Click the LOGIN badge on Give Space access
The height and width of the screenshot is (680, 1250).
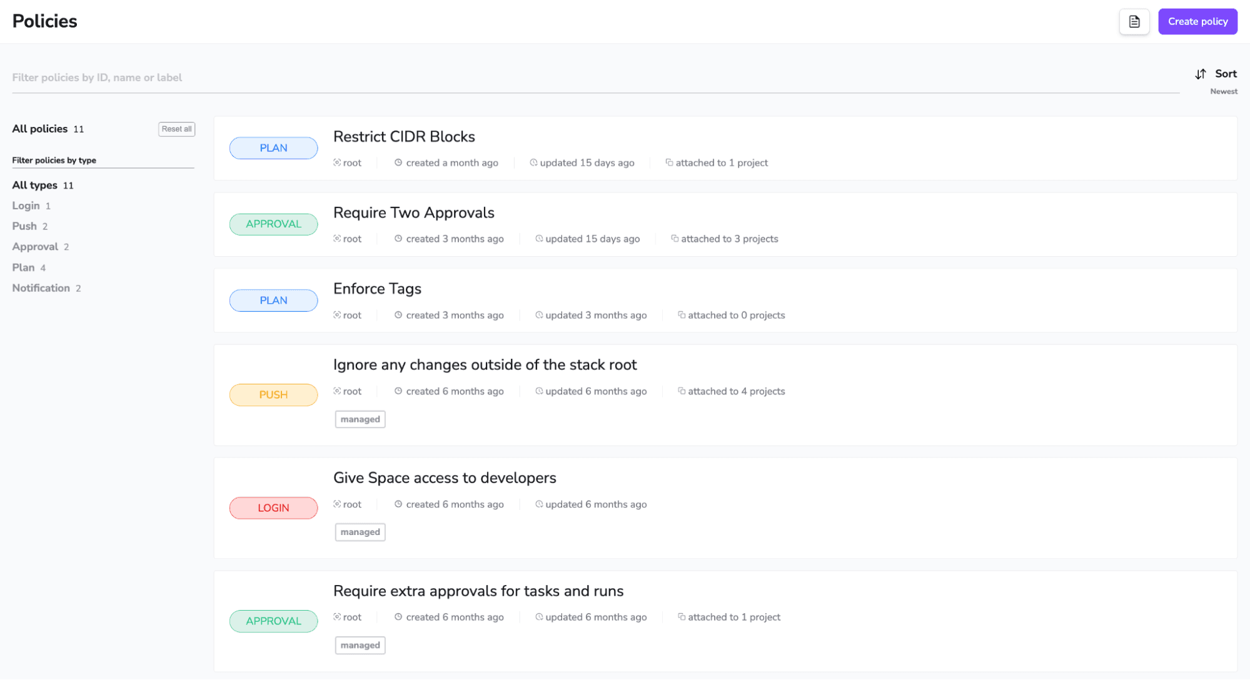click(273, 507)
